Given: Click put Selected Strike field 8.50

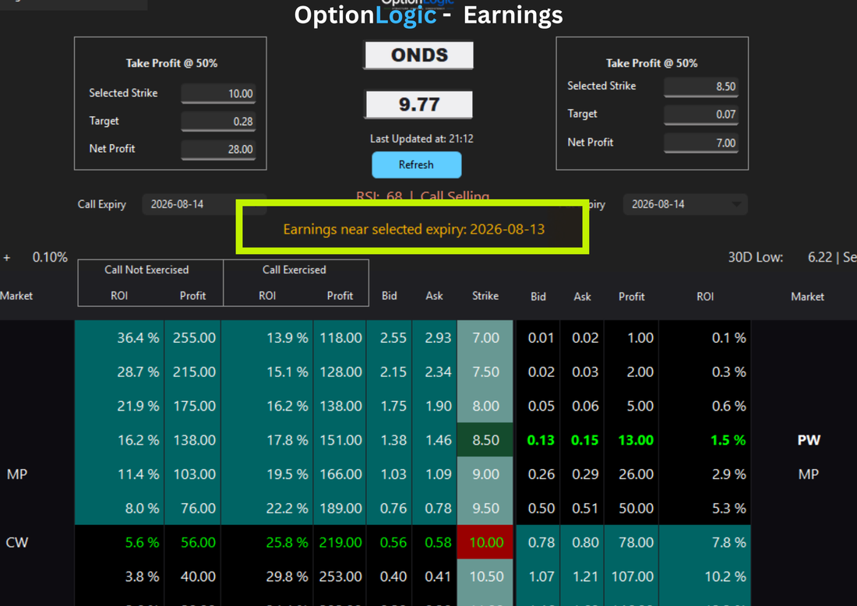Looking at the screenshot, I should point(701,86).
